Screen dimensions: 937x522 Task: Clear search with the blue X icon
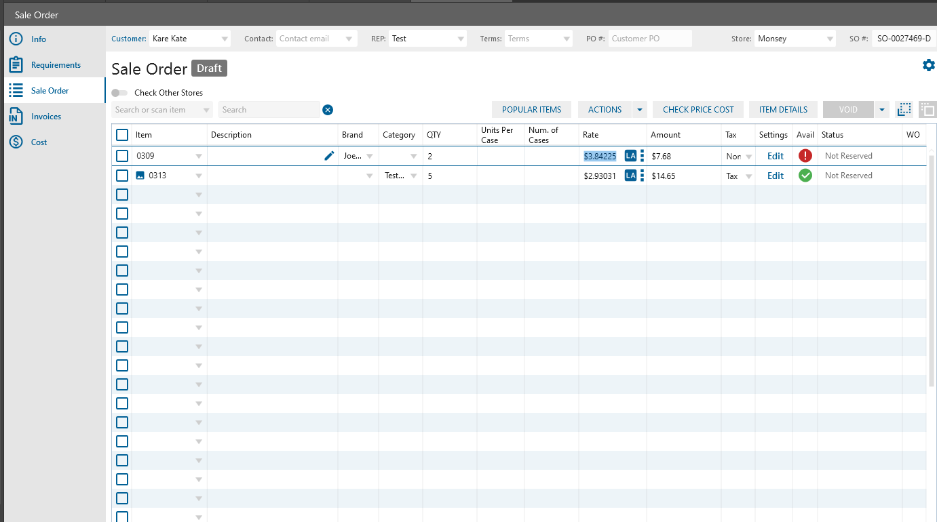coord(328,110)
